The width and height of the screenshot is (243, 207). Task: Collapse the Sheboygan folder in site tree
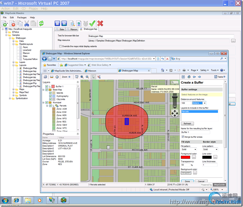pos(10,38)
